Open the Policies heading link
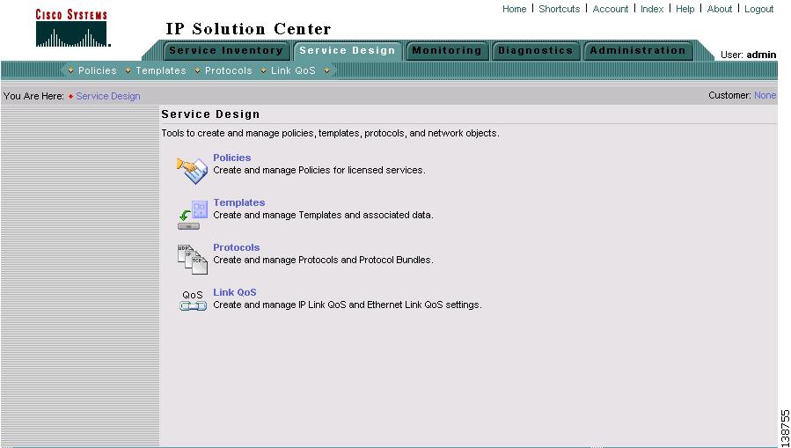Image resolution: width=791 pixels, height=448 pixels. pos(232,158)
